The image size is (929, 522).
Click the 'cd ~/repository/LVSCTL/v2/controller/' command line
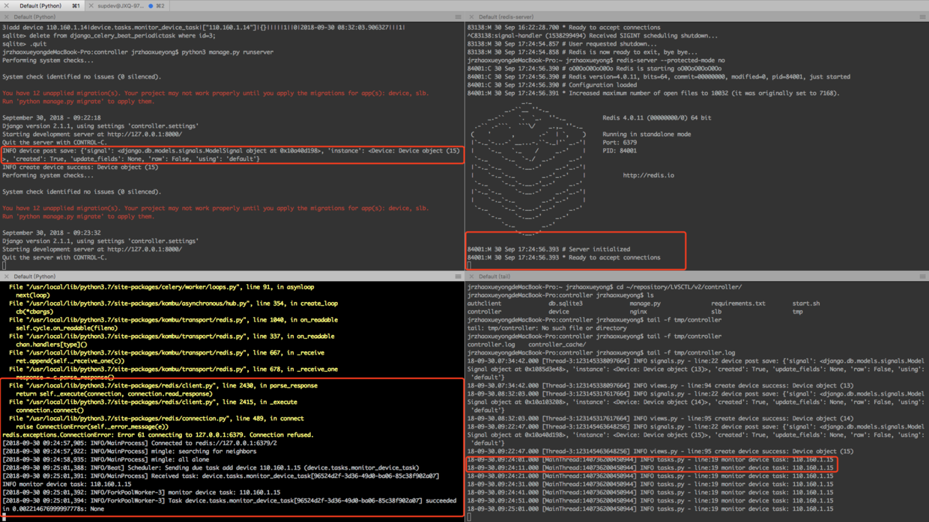(605, 286)
